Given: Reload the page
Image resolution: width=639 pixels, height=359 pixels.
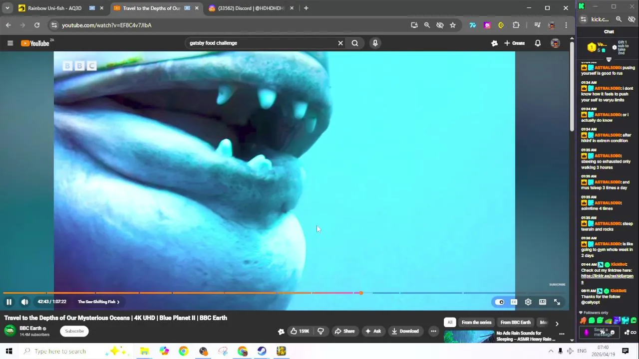Looking at the screenshot, I should point(37,25).
